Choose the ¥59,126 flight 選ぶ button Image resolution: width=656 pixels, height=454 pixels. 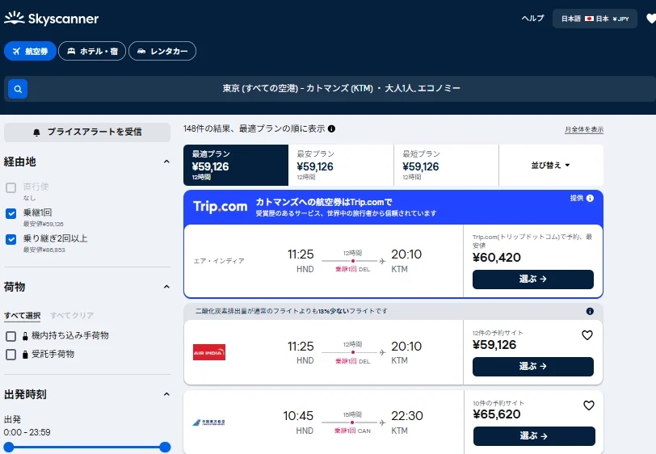(533, 367)
